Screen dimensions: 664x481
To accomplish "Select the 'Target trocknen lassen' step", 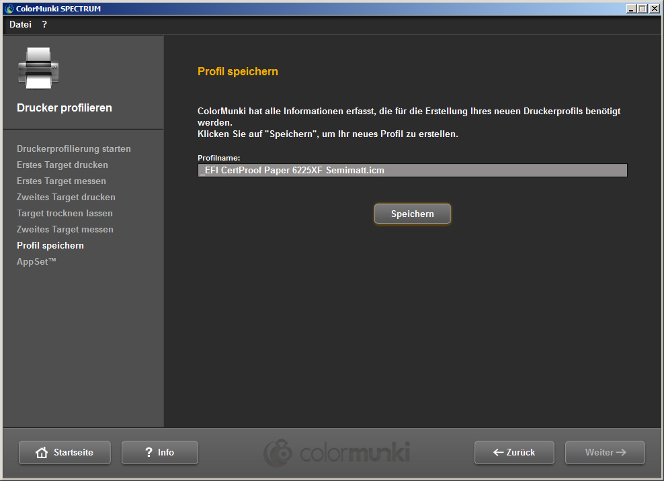I will click(65, 213).
